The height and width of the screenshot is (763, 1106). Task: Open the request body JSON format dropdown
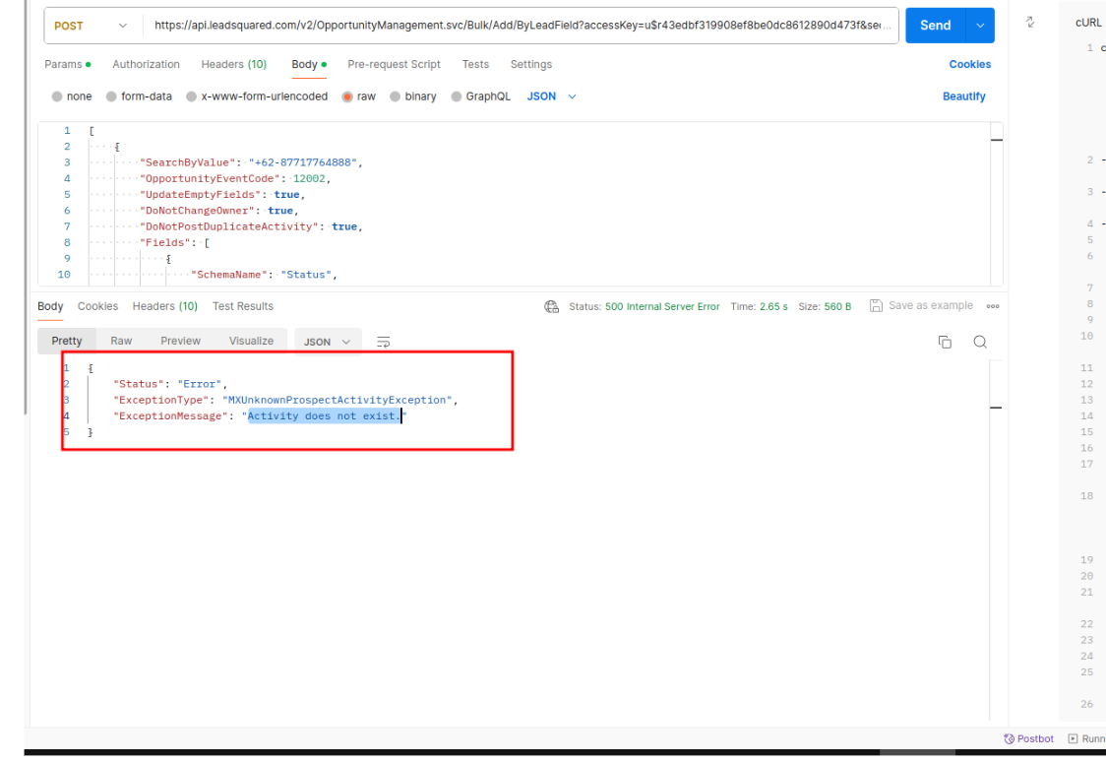click(x=552, y=96)
